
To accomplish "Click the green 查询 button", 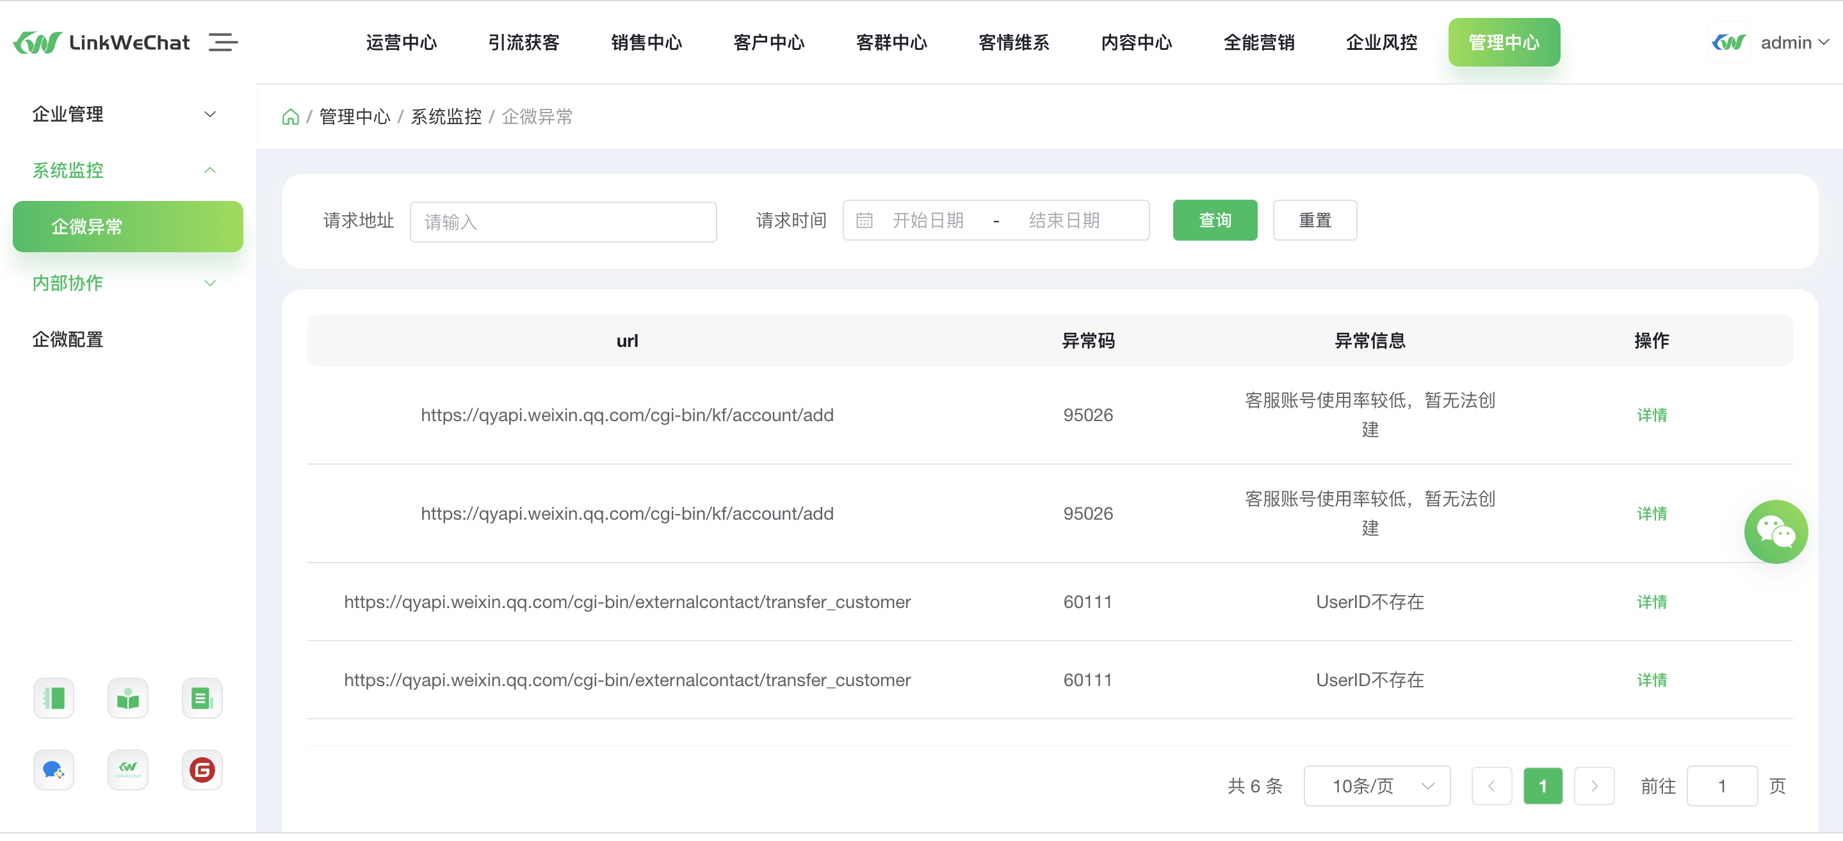I will coord(1215,220).
